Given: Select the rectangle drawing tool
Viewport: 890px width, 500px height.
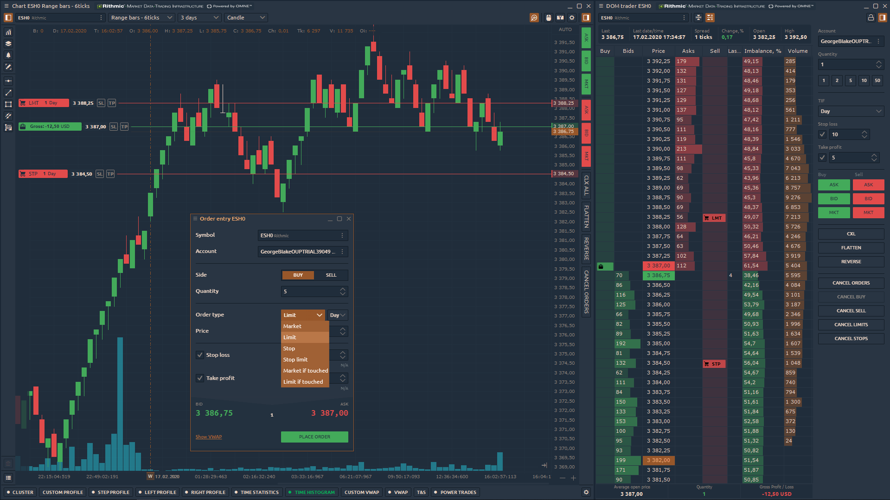Looking at the screenshot, I should coord(8,104).
